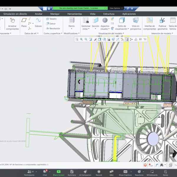Click the Taladro hole button
Screen dimensions: 177x177
pyautogui.click(x=51, y=19)
